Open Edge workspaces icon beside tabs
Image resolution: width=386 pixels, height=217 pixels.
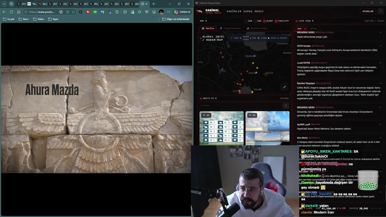point(11,4)
